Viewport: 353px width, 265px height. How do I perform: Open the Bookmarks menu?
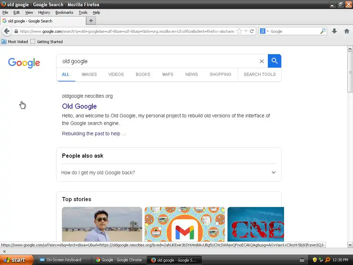click(64, 12)
